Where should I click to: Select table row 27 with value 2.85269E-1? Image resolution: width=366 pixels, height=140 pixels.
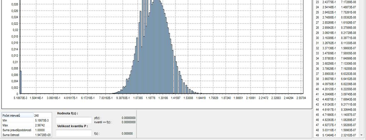[x=336, y=22]
